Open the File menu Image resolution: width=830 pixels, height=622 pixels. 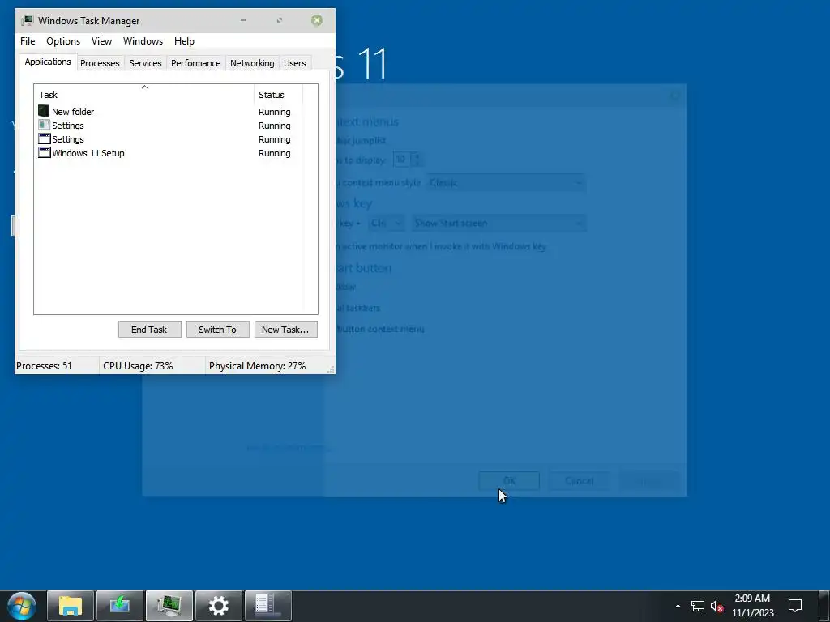(28, 41)
